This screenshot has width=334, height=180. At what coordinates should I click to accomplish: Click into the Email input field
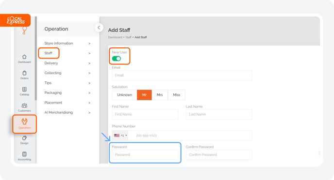182,75
